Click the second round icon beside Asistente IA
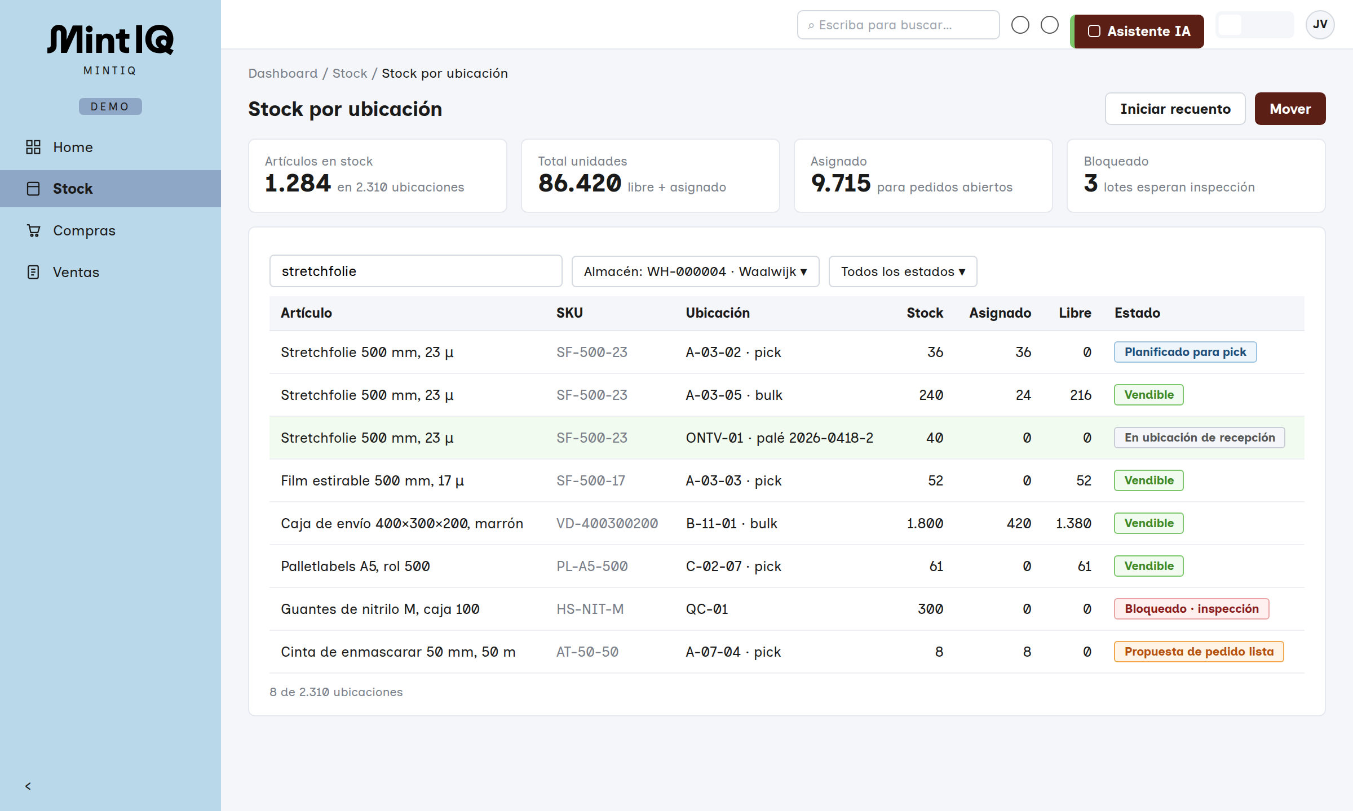Screen dimensions: 1353x811 [x=1050, y=25]
